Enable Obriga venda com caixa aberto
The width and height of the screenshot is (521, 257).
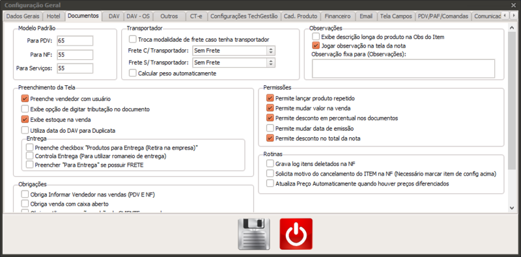pos(25,204)
